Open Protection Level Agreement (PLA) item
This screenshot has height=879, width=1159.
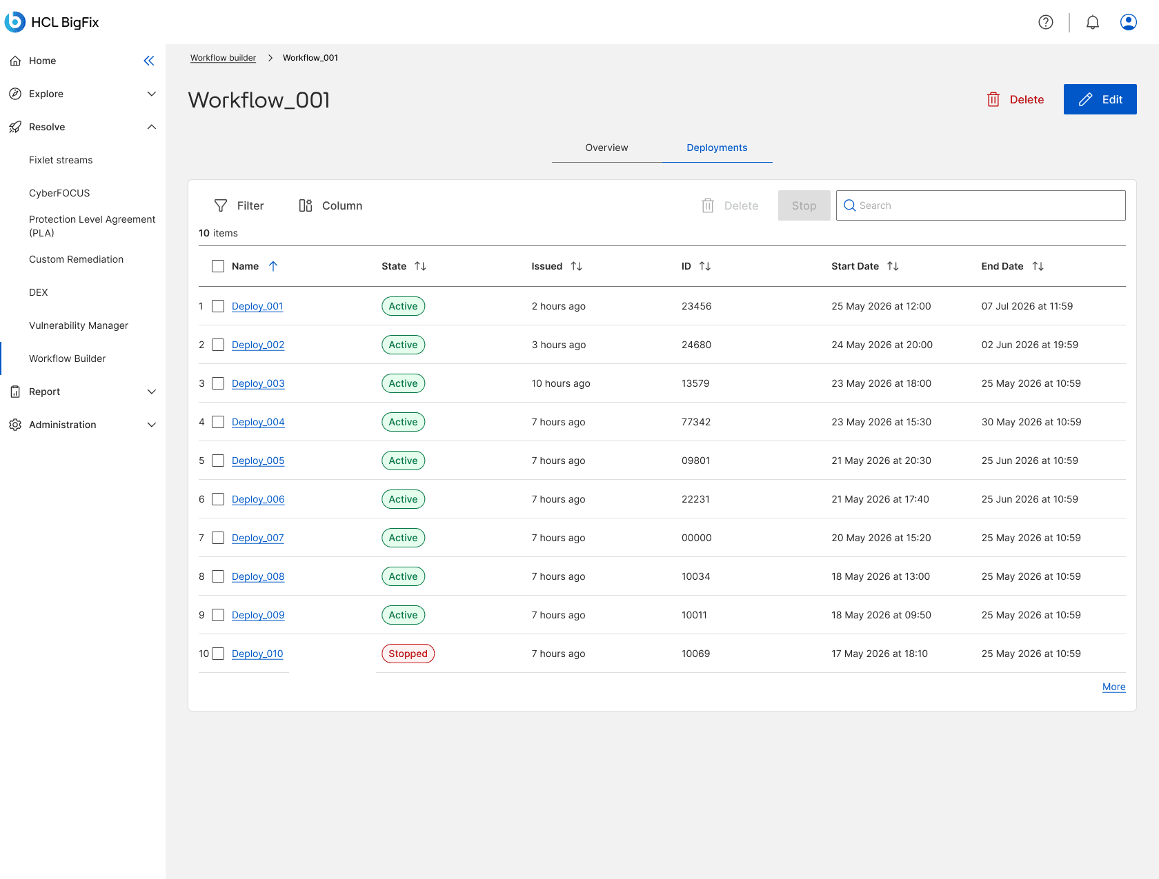(92, 226)
